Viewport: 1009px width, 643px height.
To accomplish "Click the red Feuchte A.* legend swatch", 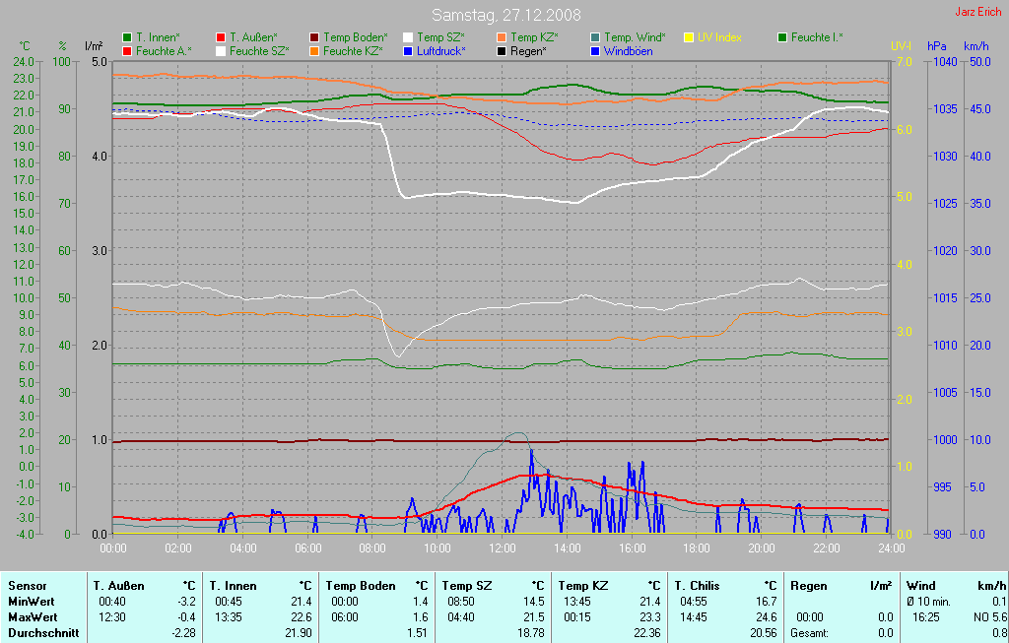I will 127,51.
